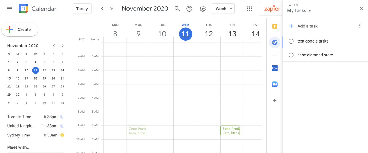The width and height of the screenshot is (368, 153).
Task: Mark "case diamond store" as complete
Action: click(x=291, y=55)
